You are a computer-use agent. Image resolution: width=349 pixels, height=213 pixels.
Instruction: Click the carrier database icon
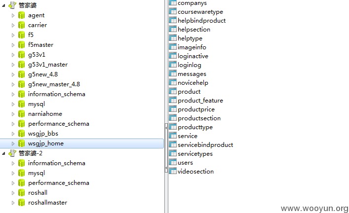click(21, 25)
